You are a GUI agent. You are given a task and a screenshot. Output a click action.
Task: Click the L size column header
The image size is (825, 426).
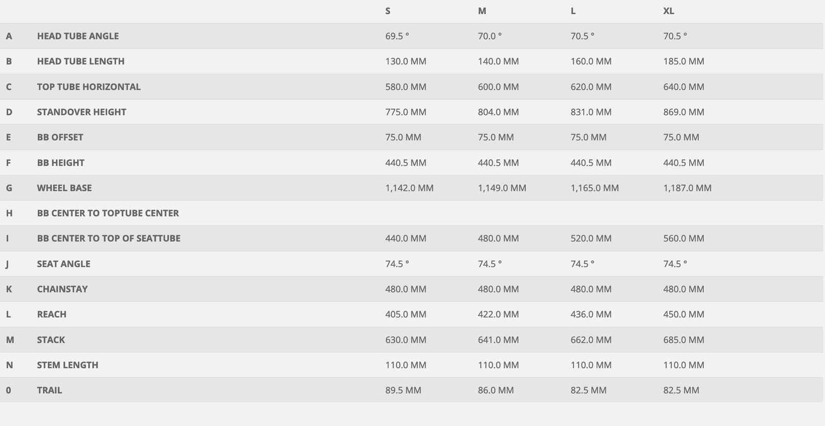pyautogui.click(x=573, y=11)
